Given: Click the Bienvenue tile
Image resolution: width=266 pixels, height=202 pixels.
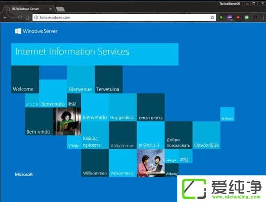Looking at the screenshot, I should pos(81,79).
